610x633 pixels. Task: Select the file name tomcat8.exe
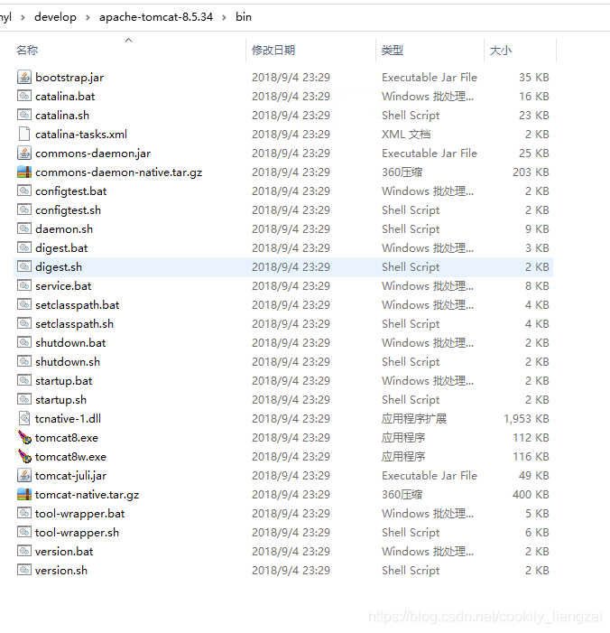coord(67,438)
